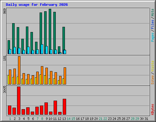The width and height of the screenshot is (156, 122).
Task: Click day 13 on the date axis
Action: pyautogui.click(x=64, y=119)
